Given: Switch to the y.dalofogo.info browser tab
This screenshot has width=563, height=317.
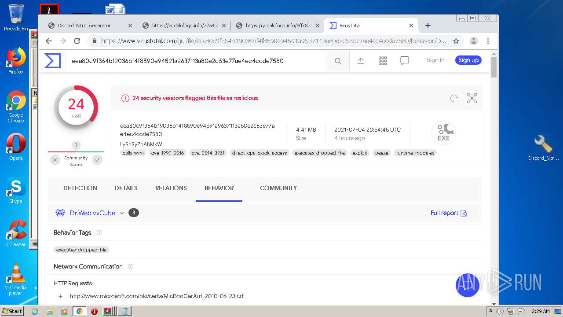Looking at the screenshot, I should point(278,26).
